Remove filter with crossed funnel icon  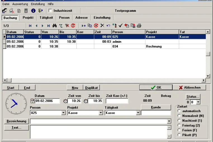coord(67,26)
